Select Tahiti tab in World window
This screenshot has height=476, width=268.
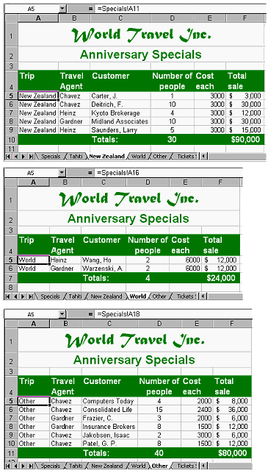point(76,296)
